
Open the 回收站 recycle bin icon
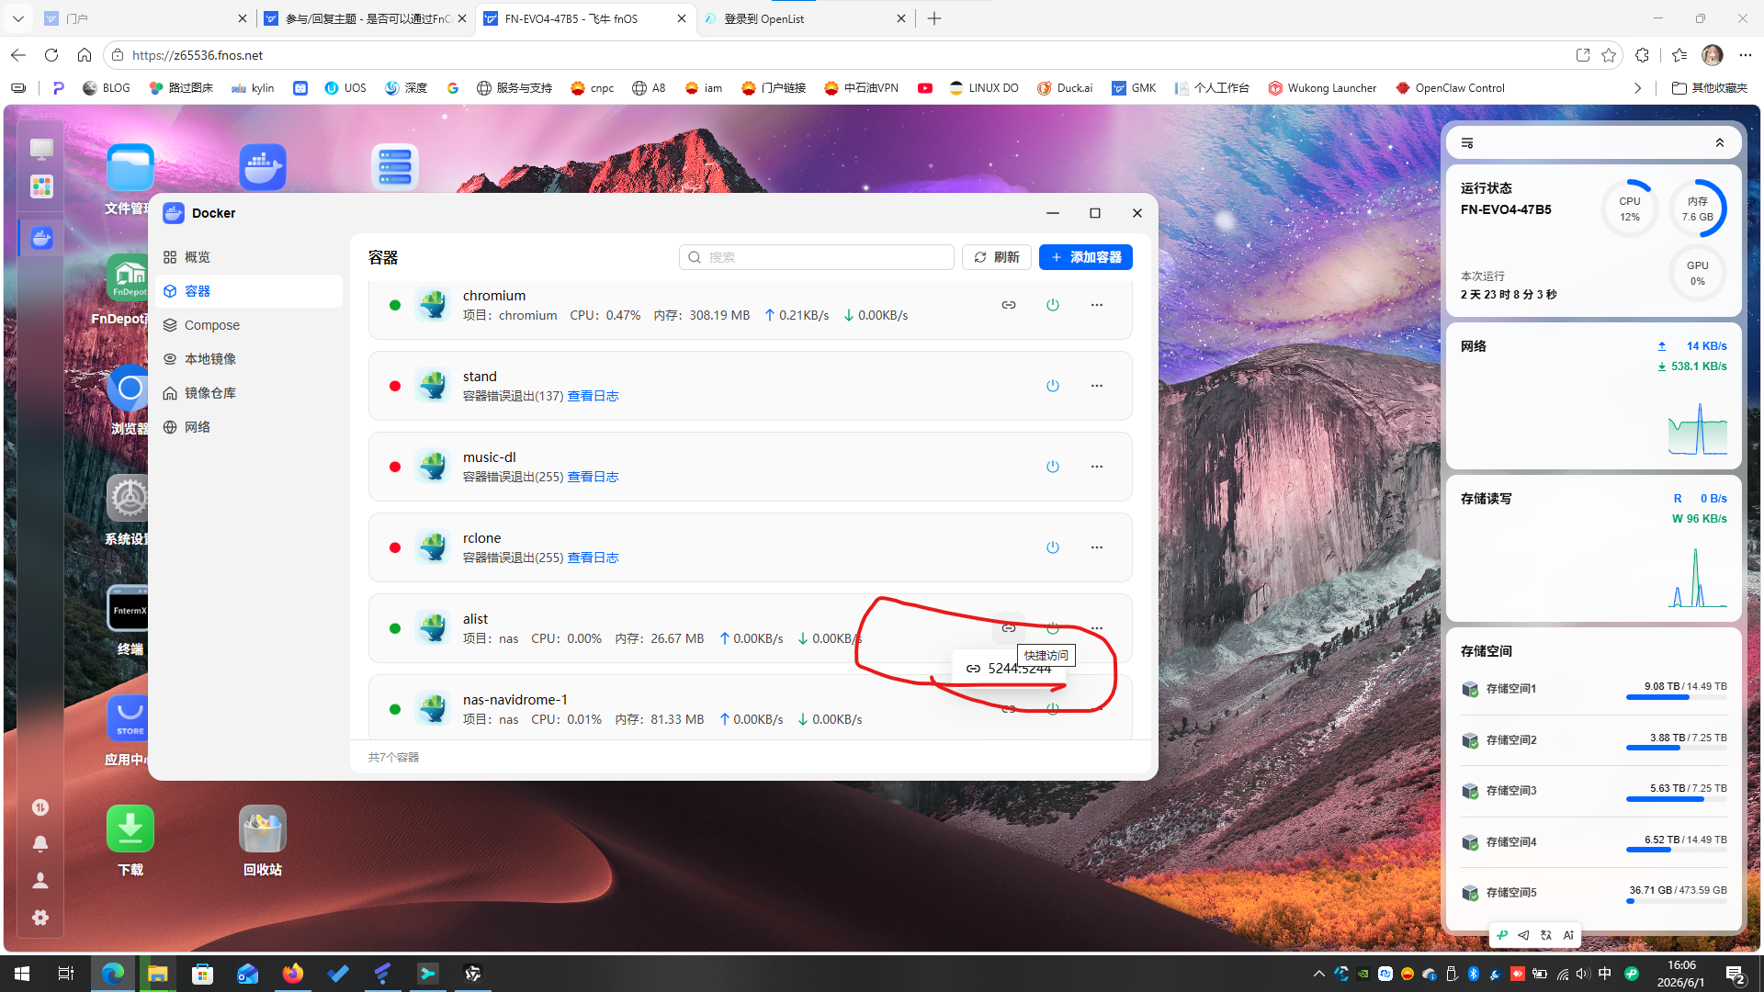[263, 841]
